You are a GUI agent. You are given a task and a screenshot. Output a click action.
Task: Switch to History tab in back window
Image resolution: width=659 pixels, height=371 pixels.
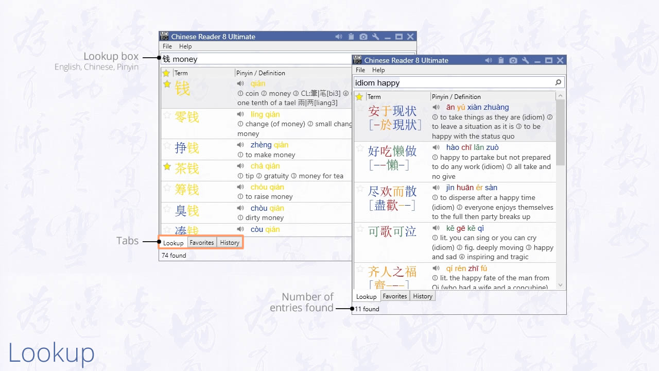pyautogui.click(x=230, y=243)
